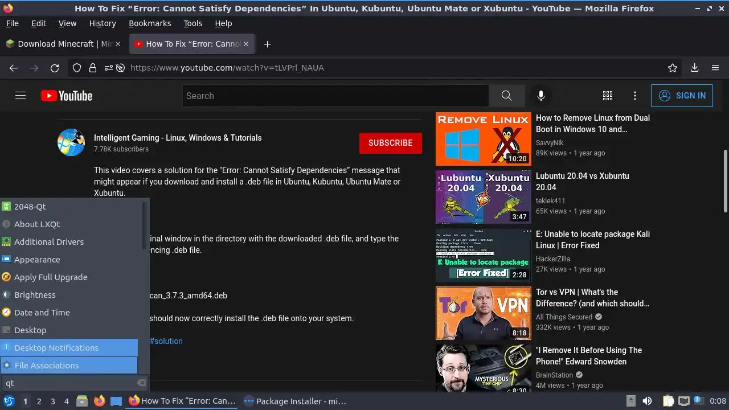This screenshot has height=410, width=729.
Task: Click the YouTube search input field
Action: coord(335,96)
